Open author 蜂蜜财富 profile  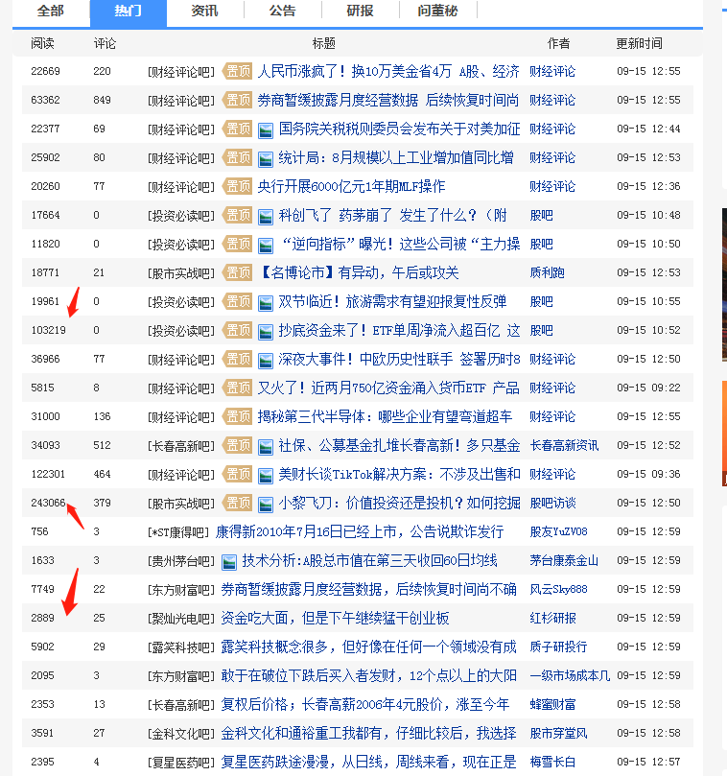(x=552, y=704)
